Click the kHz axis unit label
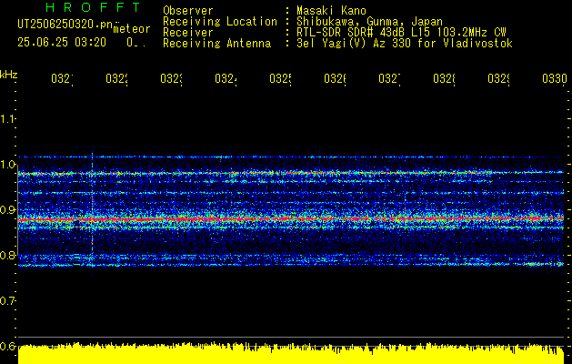 pyautogui.click(x=9, y=75)
